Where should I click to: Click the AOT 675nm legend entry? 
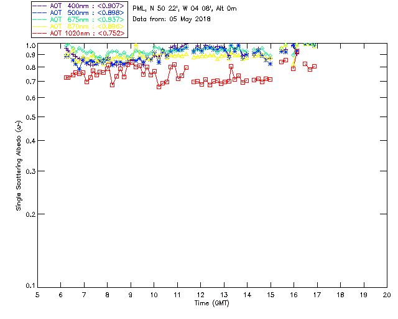click(79, 19)
